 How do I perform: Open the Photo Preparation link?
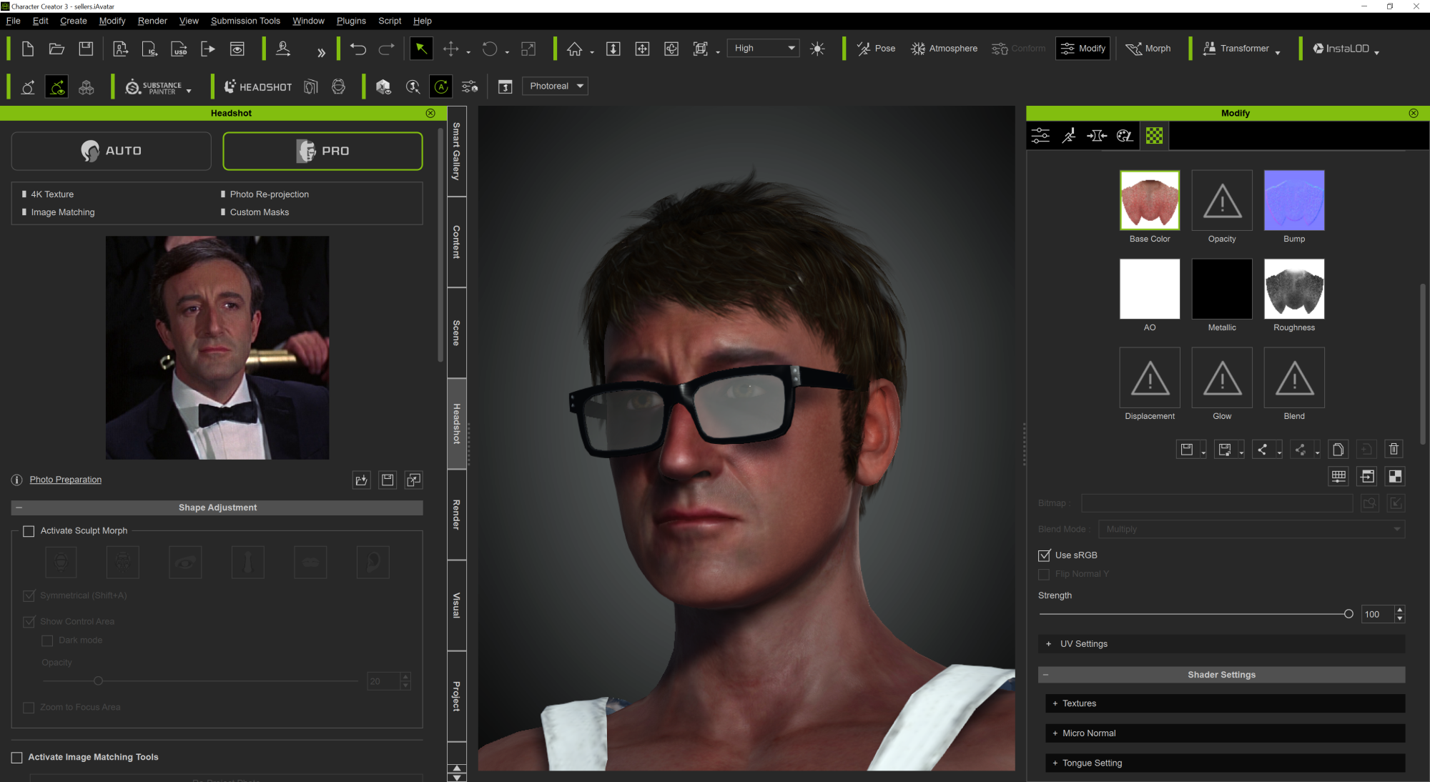[66, 480]
